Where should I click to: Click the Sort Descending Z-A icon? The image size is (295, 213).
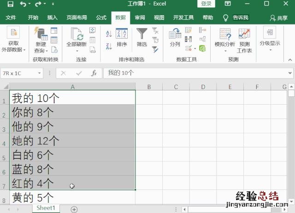(109, 45)
